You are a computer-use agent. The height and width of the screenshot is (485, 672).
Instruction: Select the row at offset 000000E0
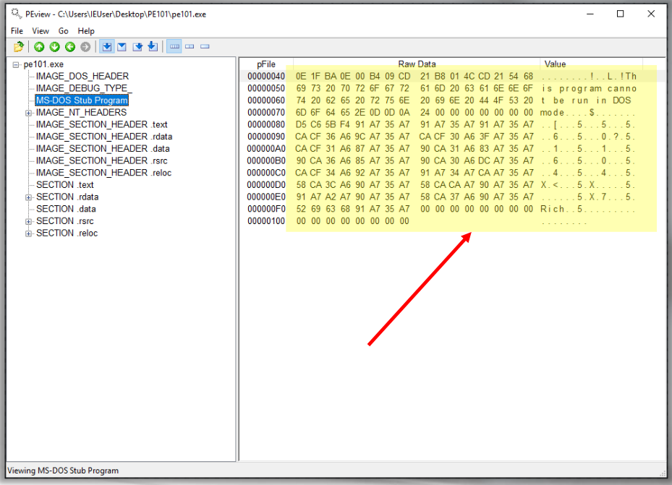tap(452, 197)
